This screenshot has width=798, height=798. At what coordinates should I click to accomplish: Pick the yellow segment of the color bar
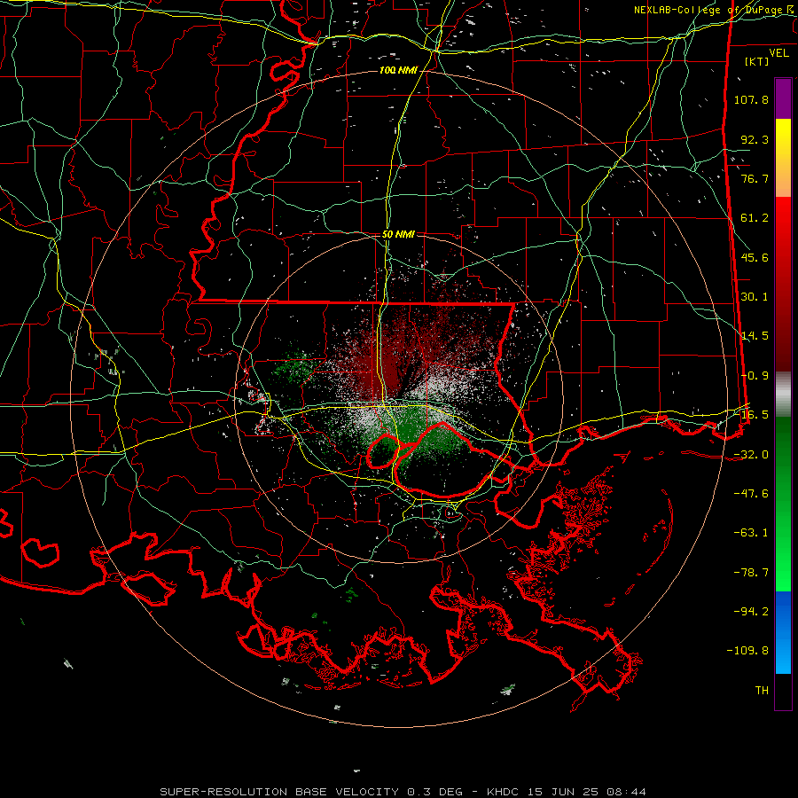783,138
